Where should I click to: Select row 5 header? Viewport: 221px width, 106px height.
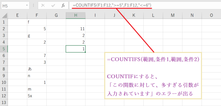pos(4,49)
